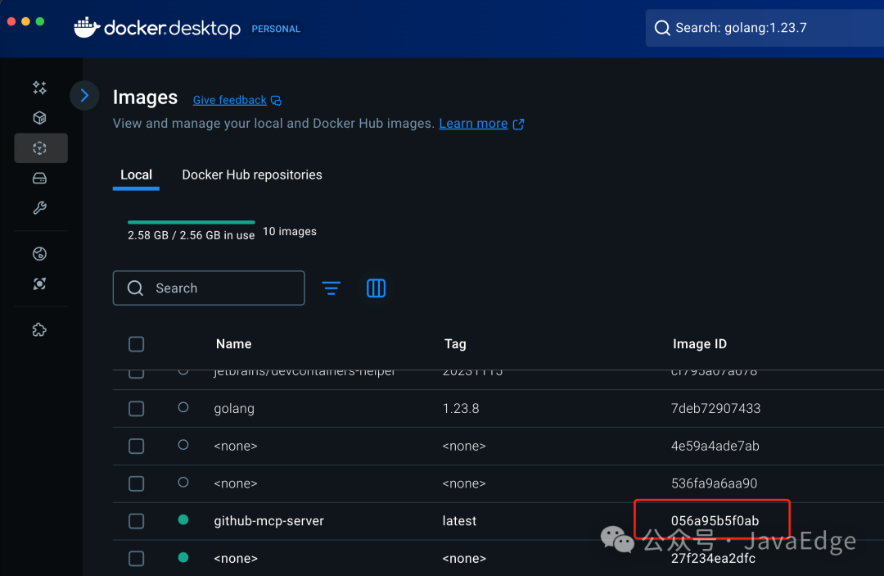Open the golang image name
The image size is (884, 576).
234,409
